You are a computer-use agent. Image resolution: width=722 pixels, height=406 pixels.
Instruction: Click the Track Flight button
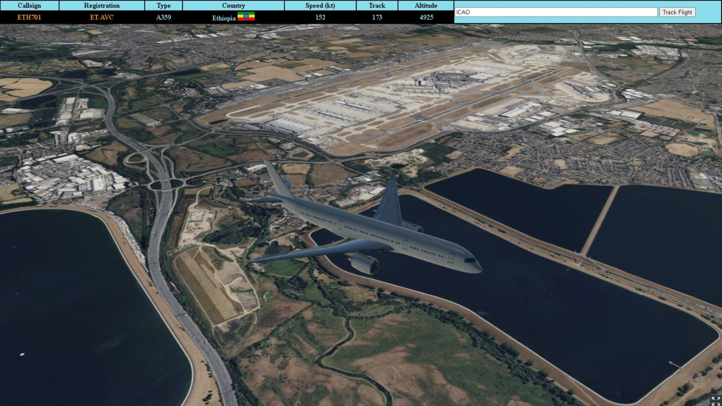click(x=677, y=12)
